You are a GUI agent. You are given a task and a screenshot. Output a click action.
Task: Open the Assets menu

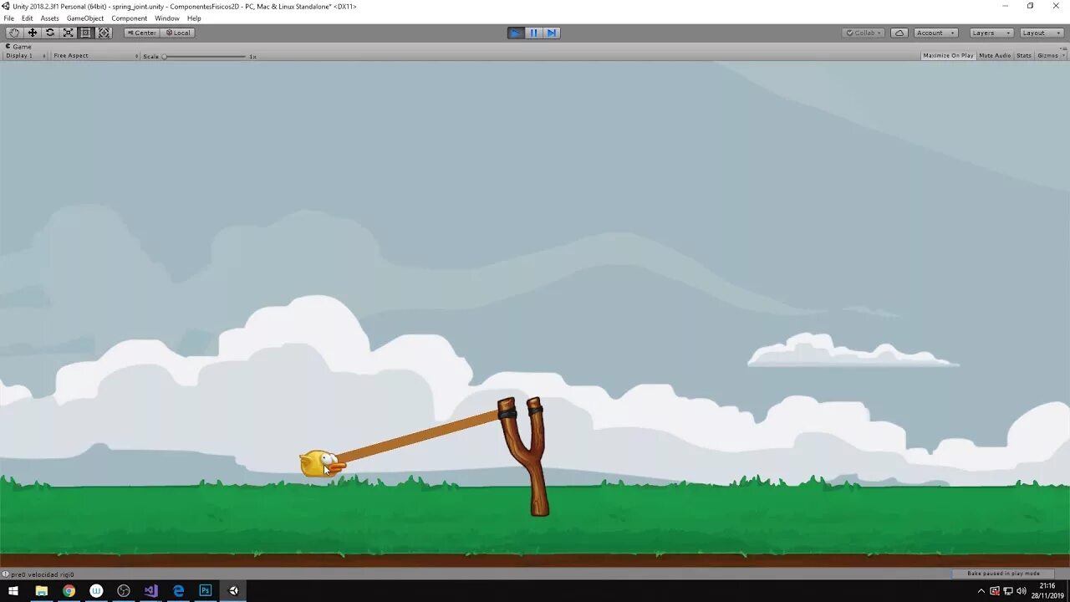(x=50, y=18)
